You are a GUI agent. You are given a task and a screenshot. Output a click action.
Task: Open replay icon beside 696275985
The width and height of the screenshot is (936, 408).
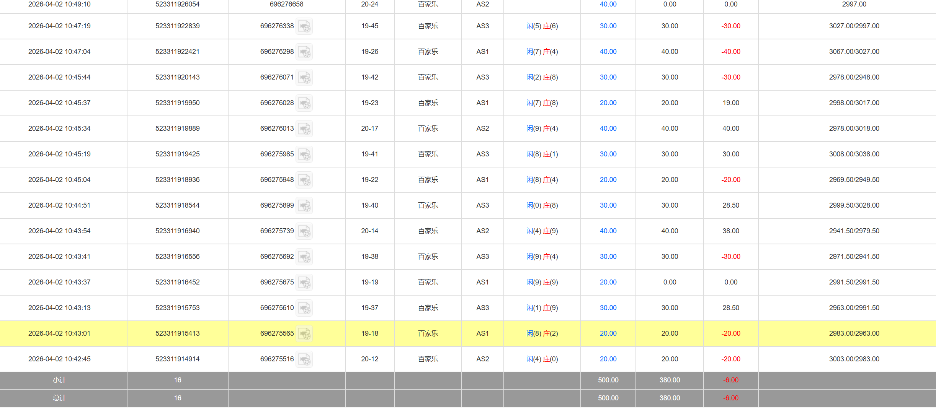(x=305, y=154)
